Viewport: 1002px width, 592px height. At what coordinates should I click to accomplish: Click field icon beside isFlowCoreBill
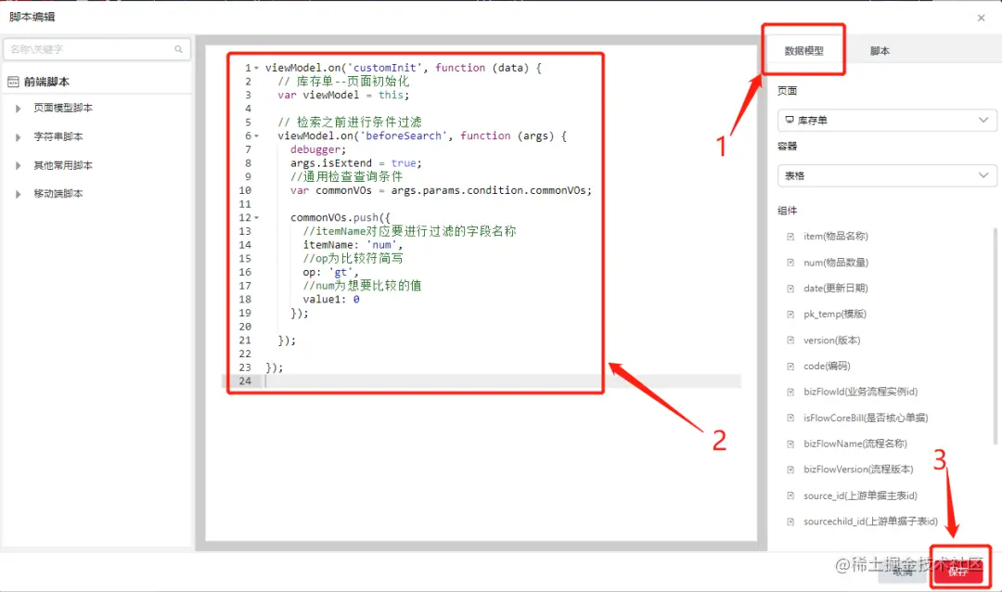790,418
